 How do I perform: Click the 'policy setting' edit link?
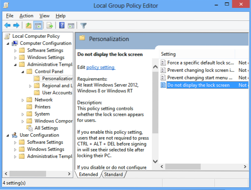[101, 67]
